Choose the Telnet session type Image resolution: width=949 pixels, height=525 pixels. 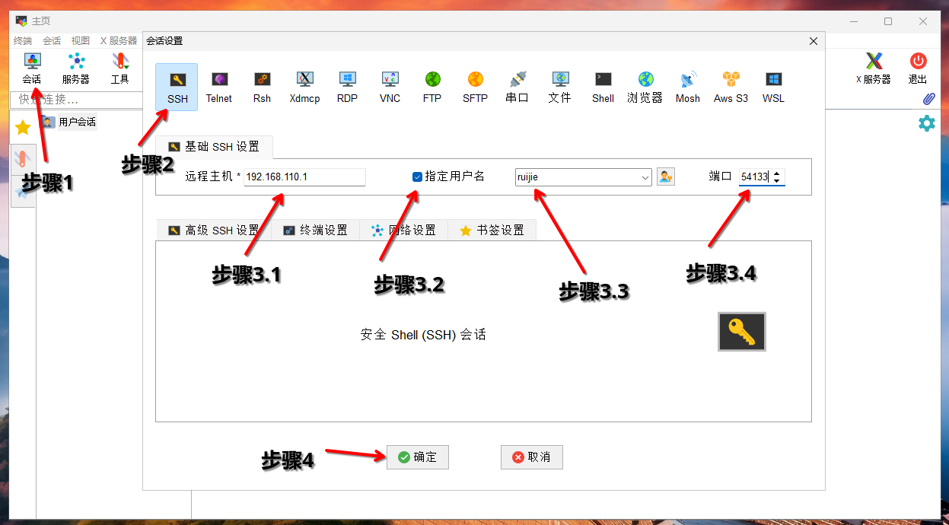tap(218, 86)
